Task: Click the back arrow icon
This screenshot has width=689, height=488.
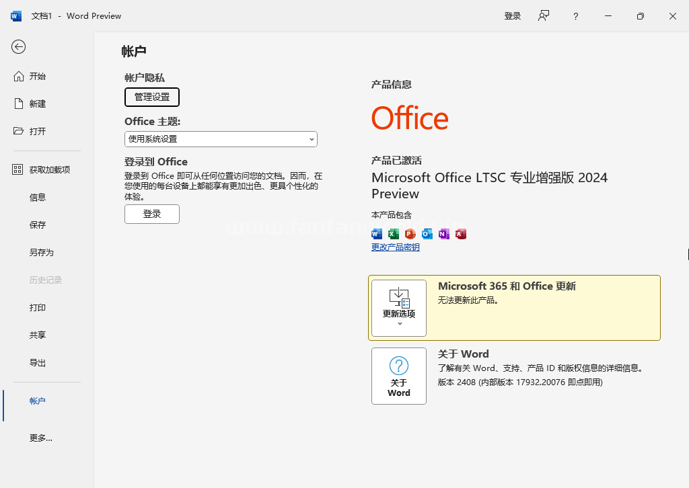Action: pos(19,46)
